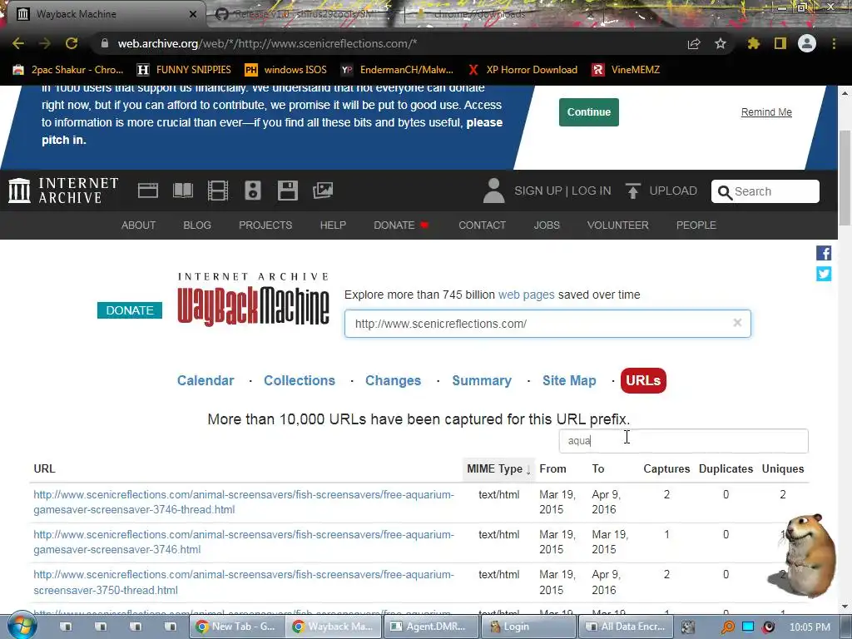Open the BLOG menu item
Screen dimensions: 852x639
pyautogui.click(x=196, y=225)
